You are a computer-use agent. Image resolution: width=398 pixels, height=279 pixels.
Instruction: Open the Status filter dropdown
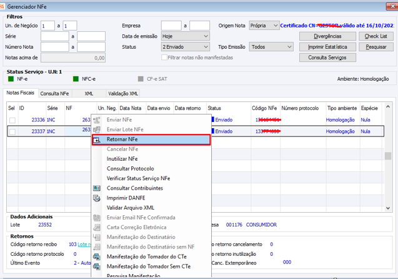point(206,47)
